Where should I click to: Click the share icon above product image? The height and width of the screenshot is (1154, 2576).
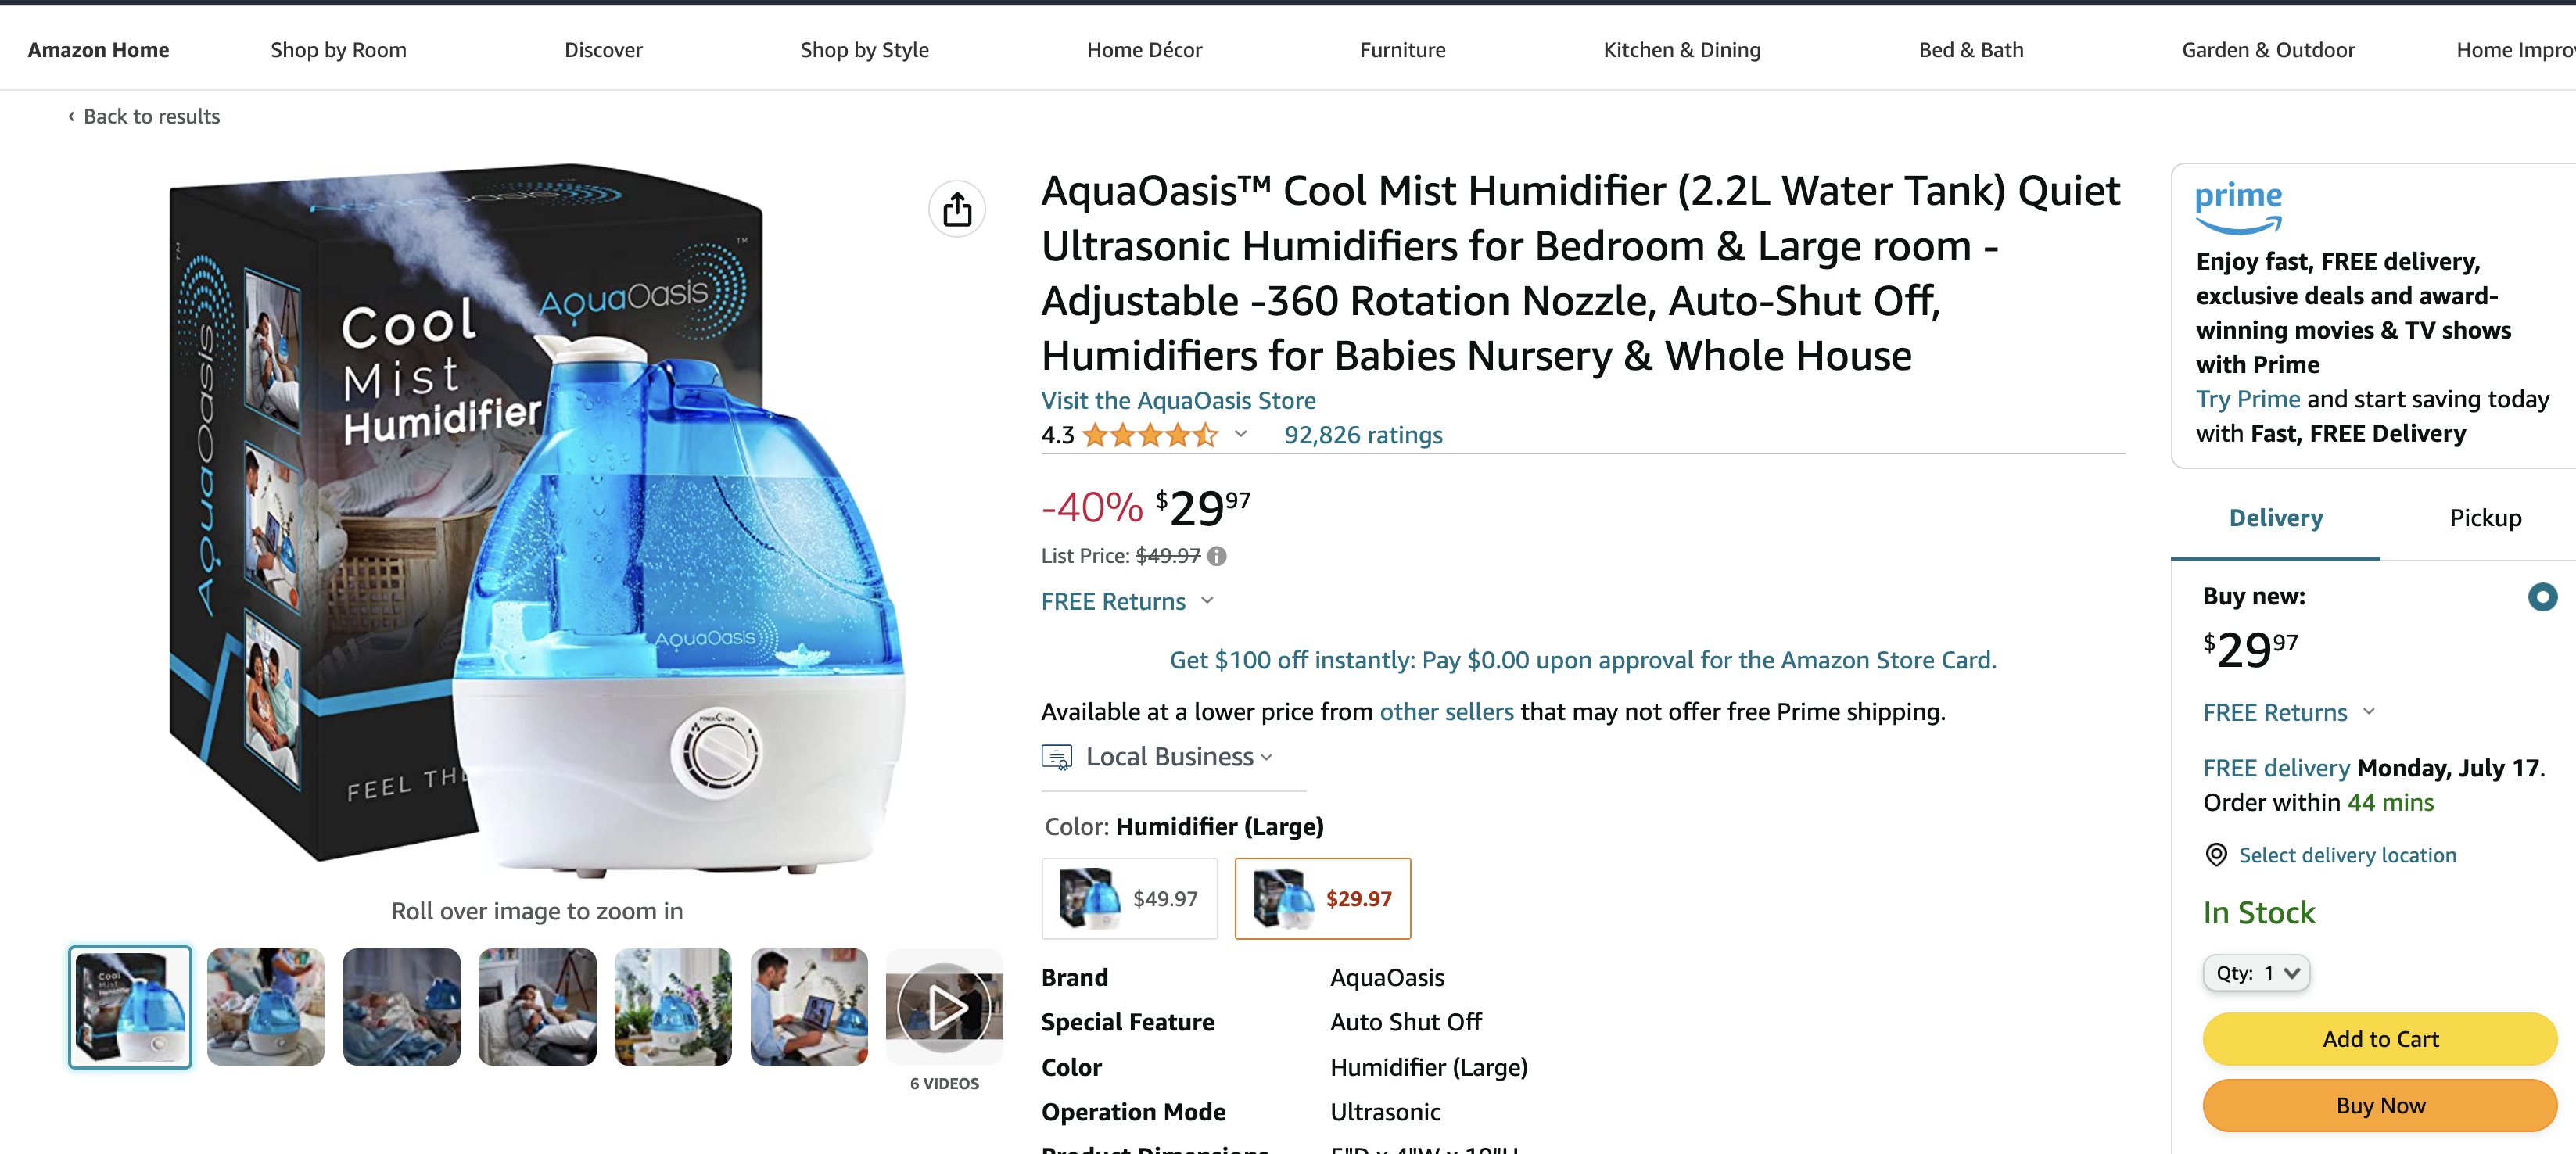pyautogui.click(x=957, y=209)
